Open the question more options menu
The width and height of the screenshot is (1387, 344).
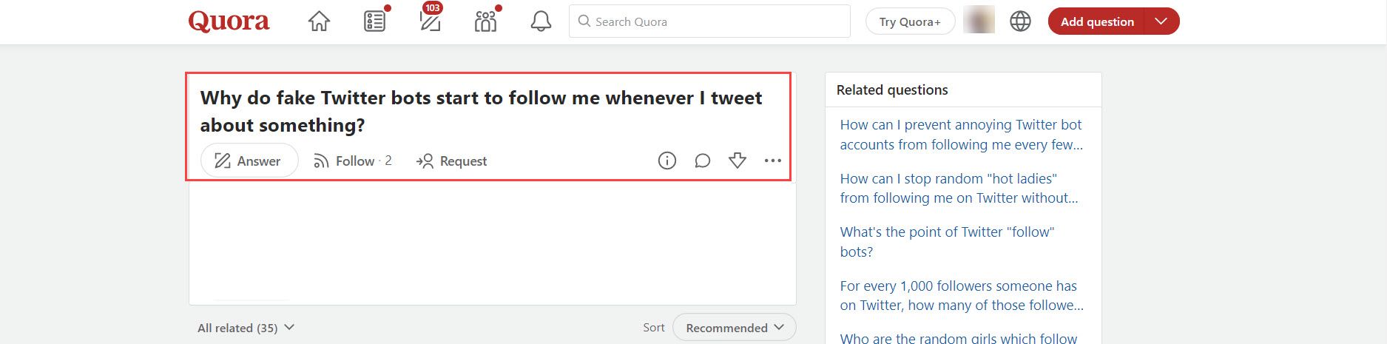772,161
